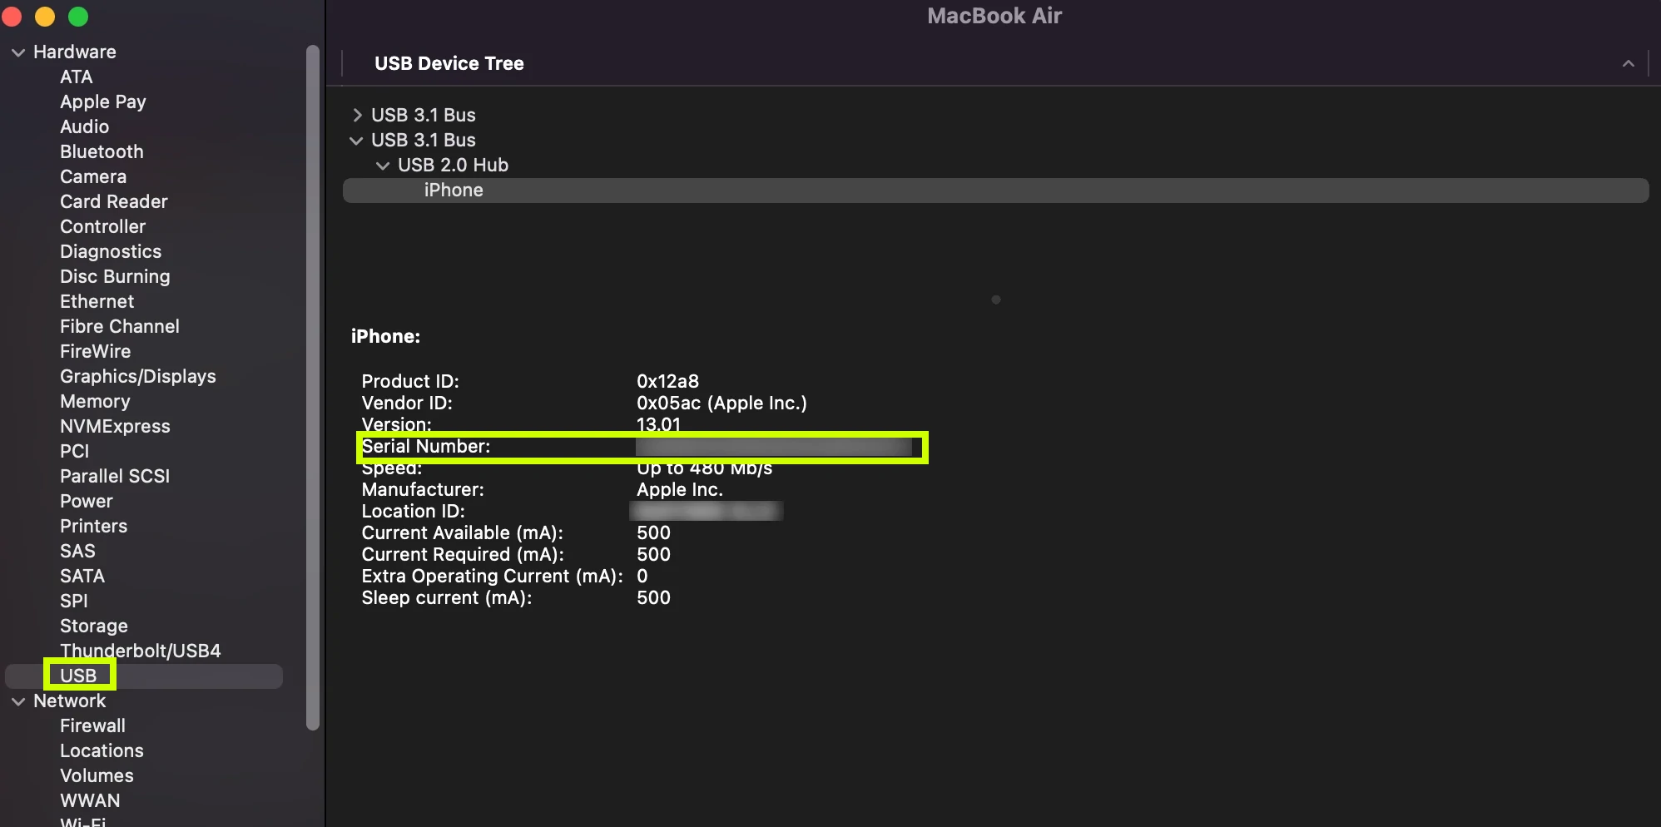Open Memory information
This screenshot has height=827, width=1661.
(95, 401)
